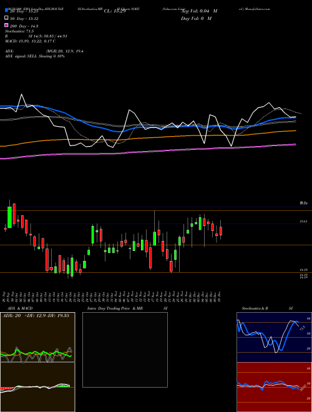Click the 'Stochastics: 71.5' readout
The width and height of the screenshot is (312, 412).
[19, 31]
